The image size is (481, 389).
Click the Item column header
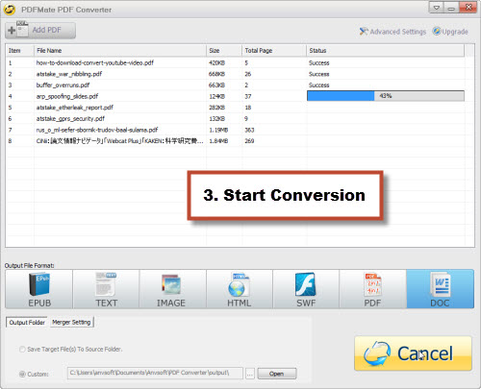[19, 51]
